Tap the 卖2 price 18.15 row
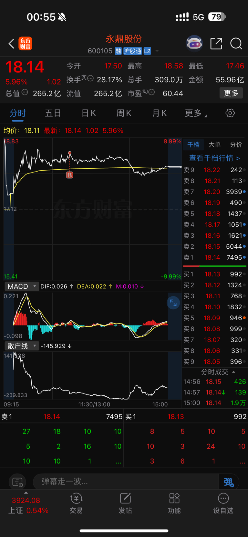The height and width of the screenshot is (537, 248). 215,246
